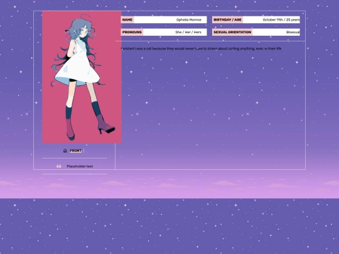Select the value "October 11th / 25 years"
339x254 pixels.
pyautogui.click(x=281, y=20)
